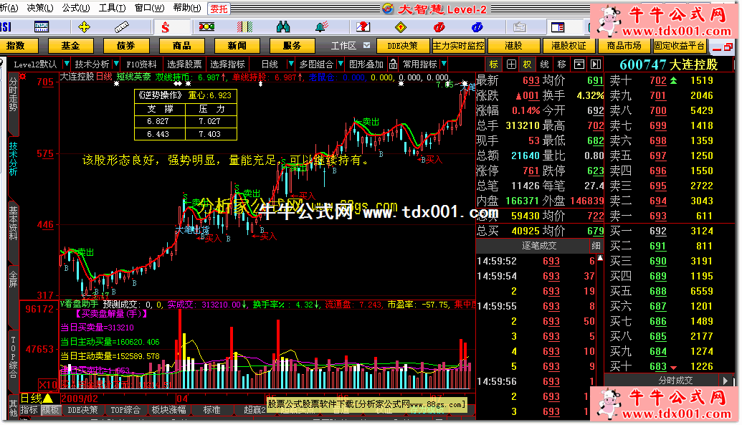Expand the 分时成交 right arrow
The image size is (742, 425).
click(726, 381)
